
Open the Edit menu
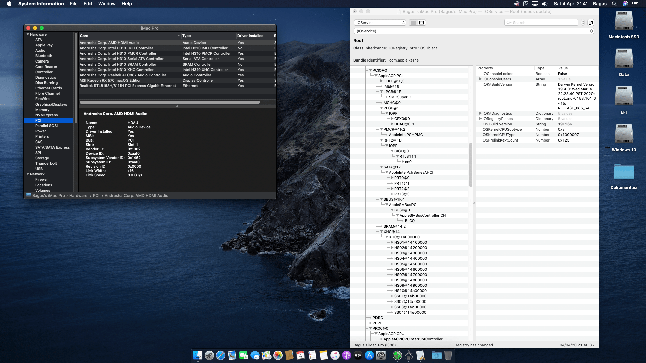click(88, 4)
